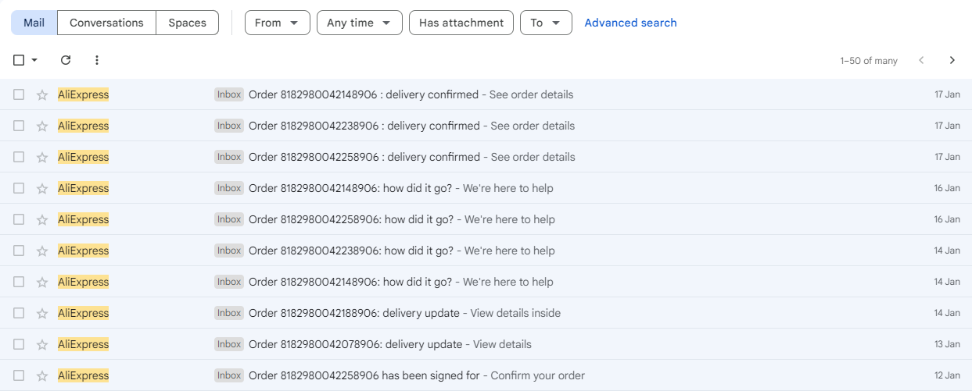Tick the select-all checkbox in toolbar
Image resolution: width=972 pixels, height=391 pixels.
pyautogui.click(x=19, y=60)
